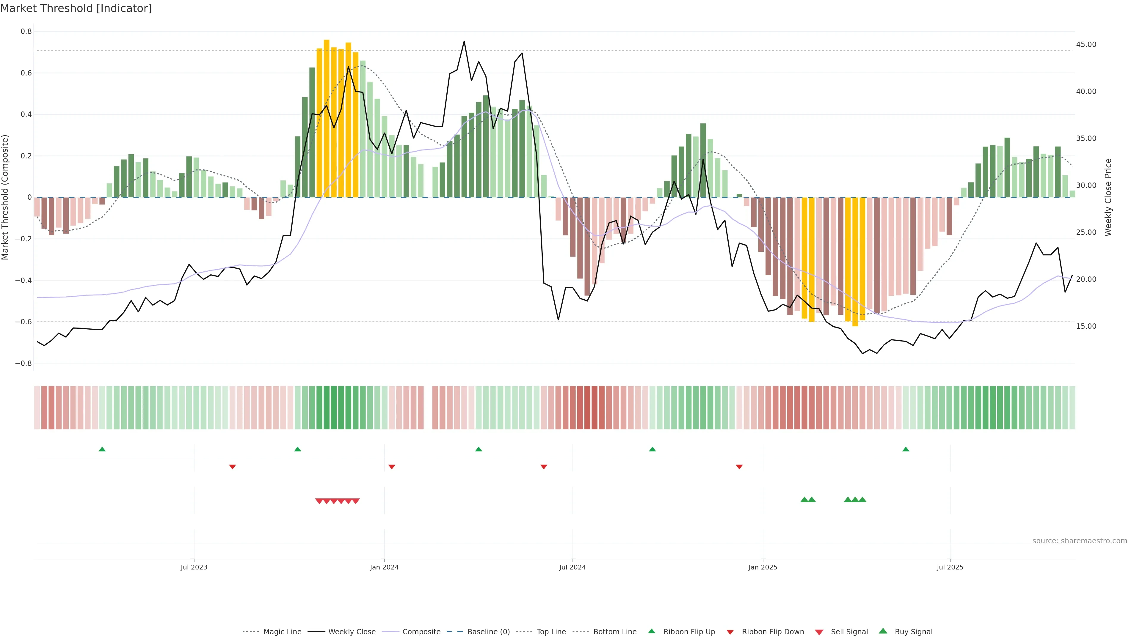Click the Buy Signal legend icon
The width and height of the screenshot is (1142, 642).
883,631
